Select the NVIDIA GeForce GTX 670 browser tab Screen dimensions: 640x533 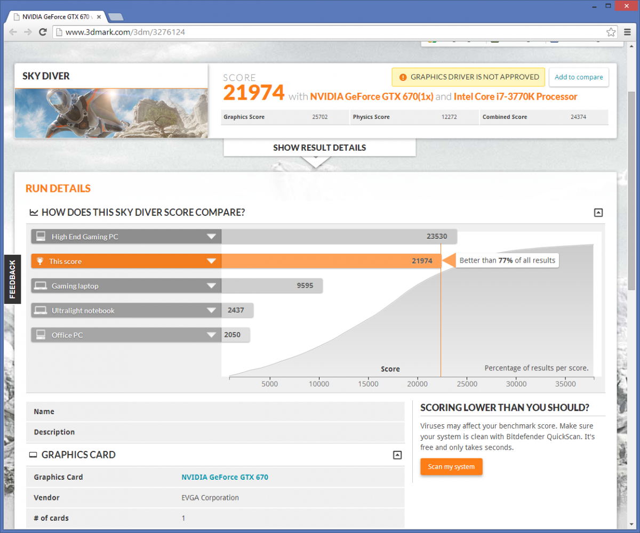coord(56,17)
